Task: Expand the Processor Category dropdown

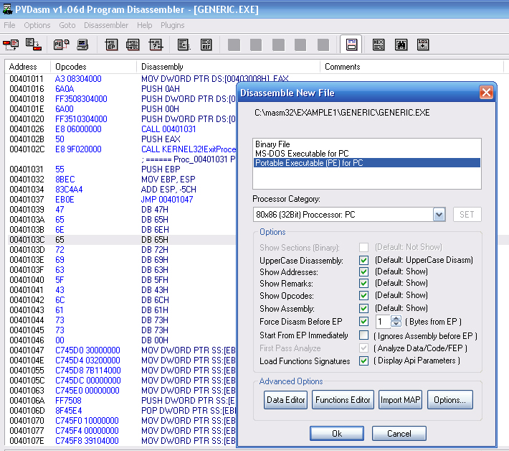Action: click(439, 215)
